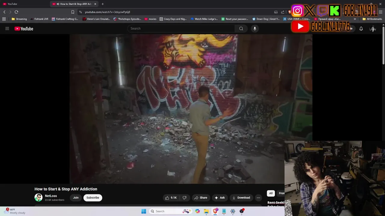This screenshot has width=385, height=216.
Task: Dislike the video
Action: tap(184, 198)
